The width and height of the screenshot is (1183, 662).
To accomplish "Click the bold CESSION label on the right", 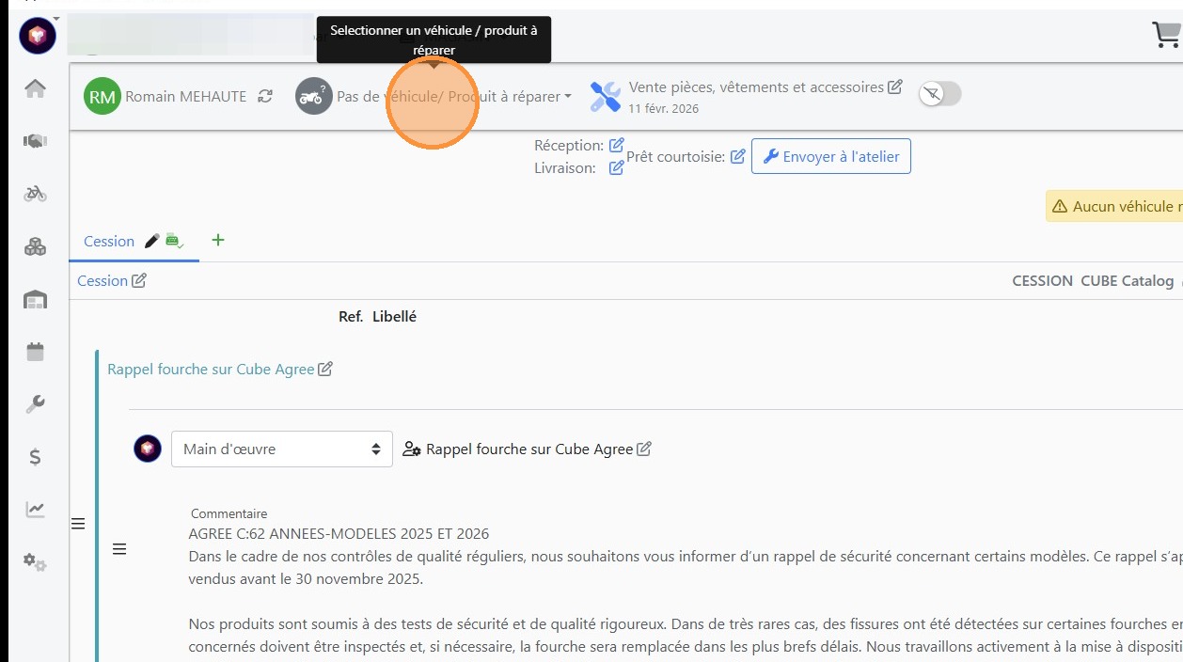I will (1043, 280).
